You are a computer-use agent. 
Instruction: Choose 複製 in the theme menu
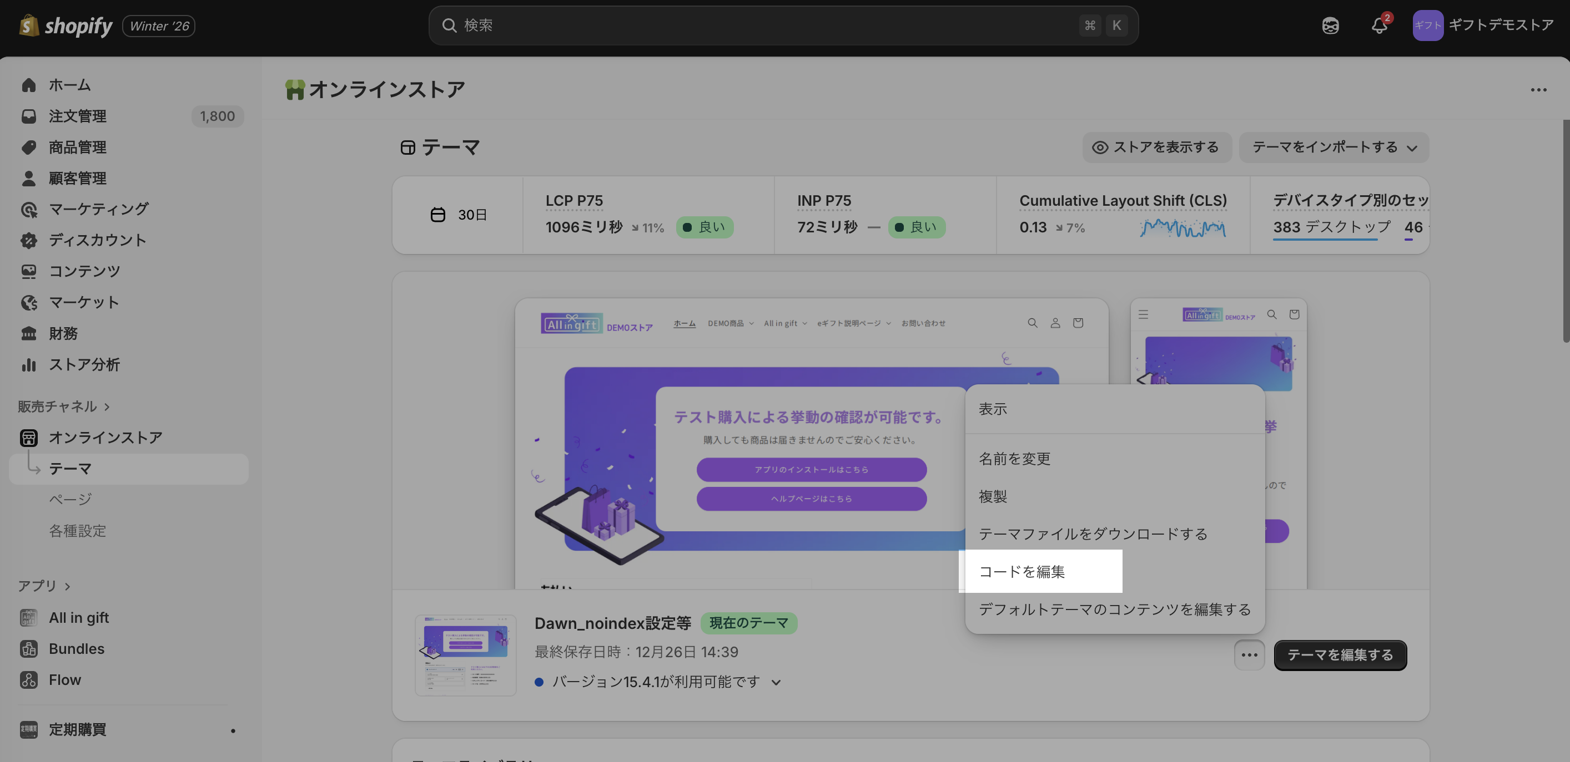click(993, 496)
